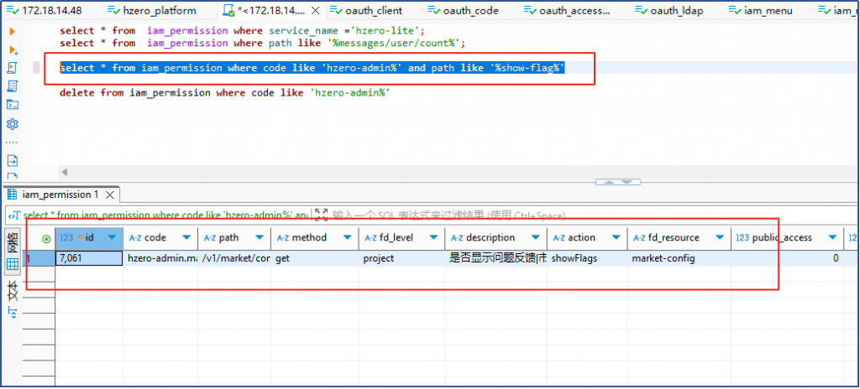Open editor settings gear icon
The height and width of the screenshot is (389, 860).
click(x=13, y=124)
